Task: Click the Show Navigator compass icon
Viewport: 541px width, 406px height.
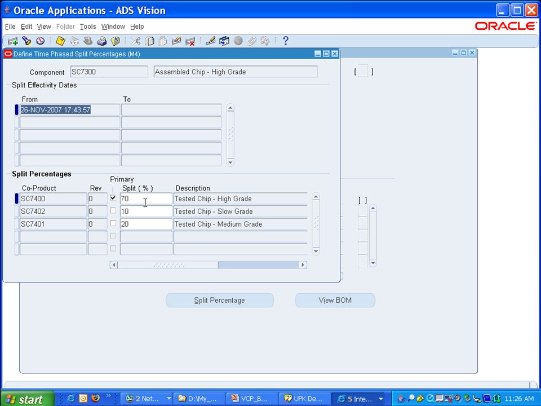Action: pos(41,41)
